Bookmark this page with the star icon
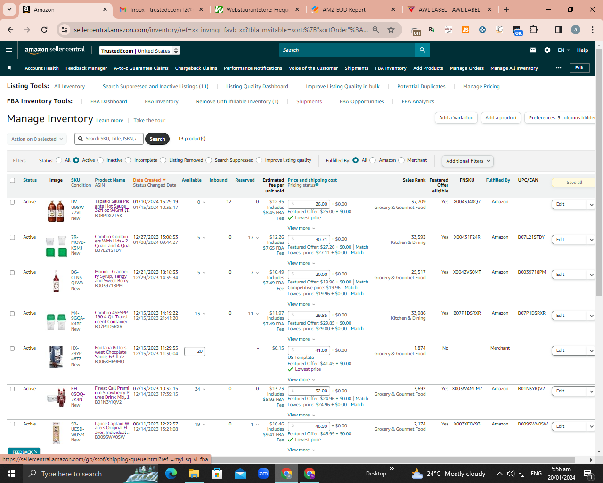Viewport: 603px width, 483px height. pyautogui.click(x=391, y=30)
